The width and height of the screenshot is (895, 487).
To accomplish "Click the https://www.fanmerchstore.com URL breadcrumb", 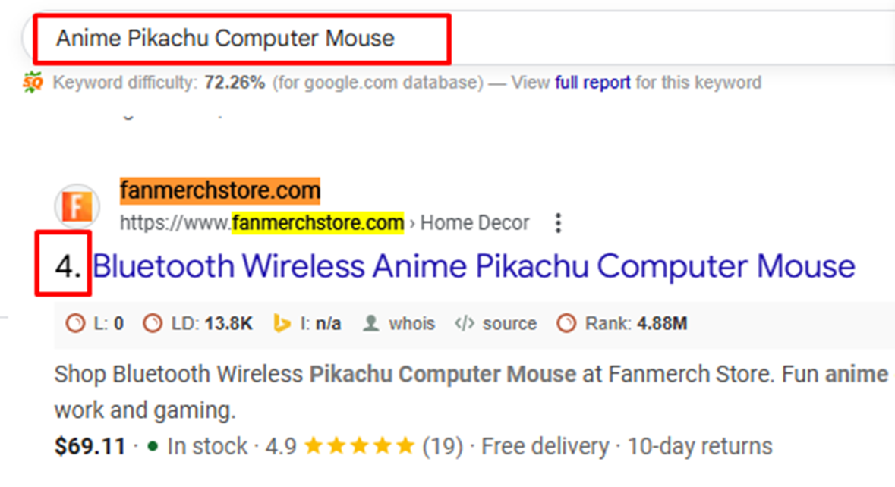I will pos(262,222).
